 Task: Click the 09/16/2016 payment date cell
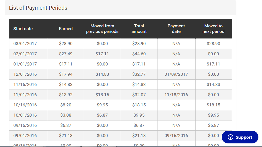[x=176, y=136]
